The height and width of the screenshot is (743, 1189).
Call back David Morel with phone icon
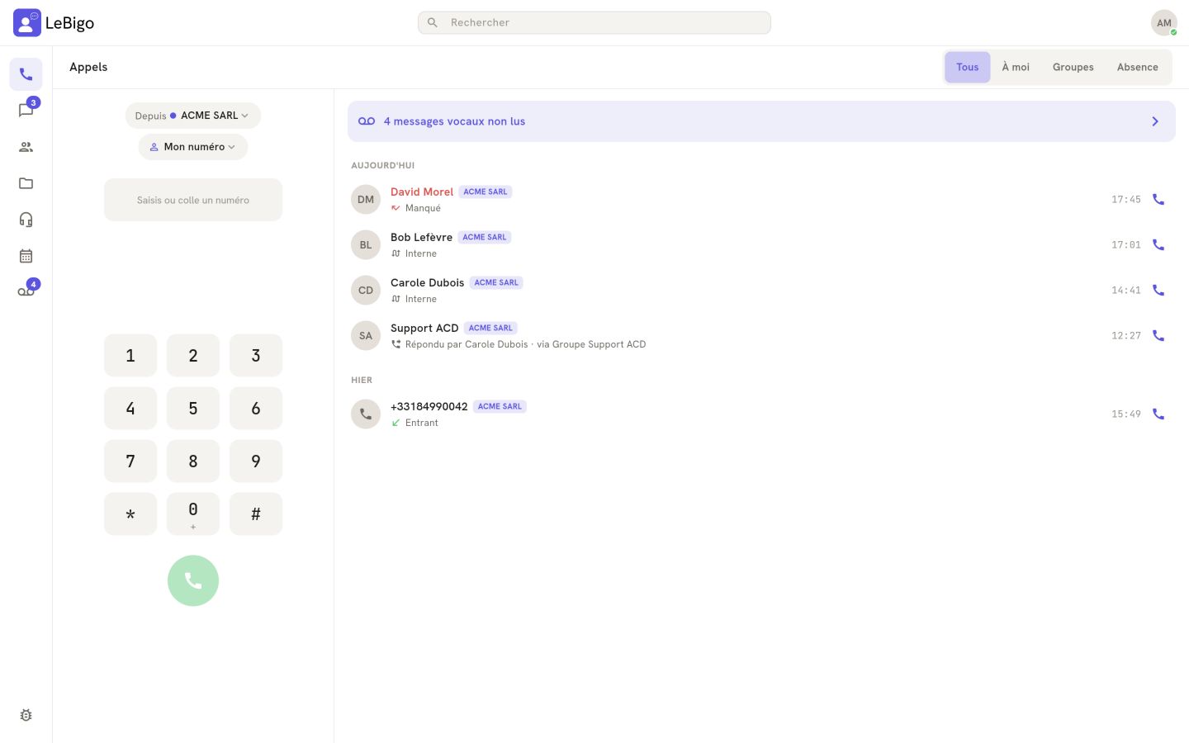[1158, 200]
